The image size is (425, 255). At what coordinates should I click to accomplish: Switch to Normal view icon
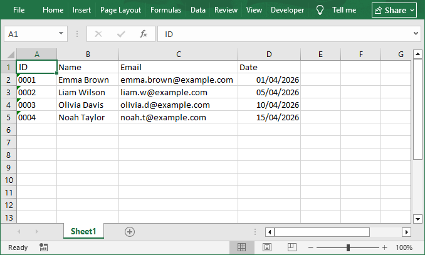(241, 247)
